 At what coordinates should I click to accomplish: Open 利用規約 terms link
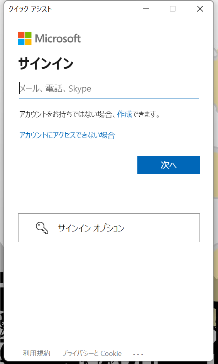(37, 353)
